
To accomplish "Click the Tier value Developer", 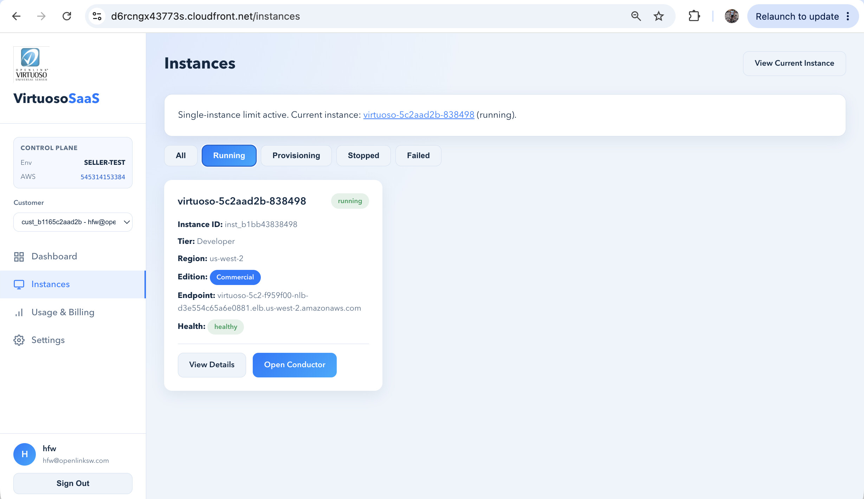I will pyautogui.click(x=216, y=241).
